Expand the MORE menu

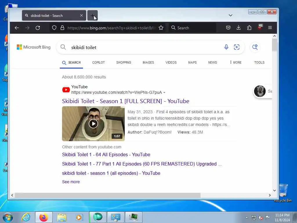click(x=236, y=62)
